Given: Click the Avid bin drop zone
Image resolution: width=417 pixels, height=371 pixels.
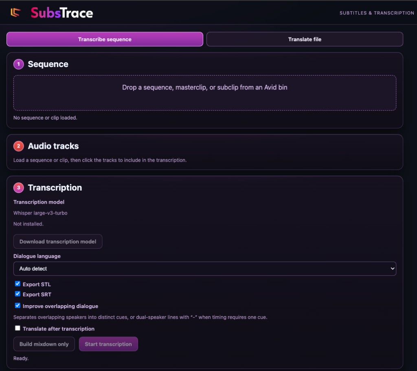Looking at the screenshot, I should [x=205, y=93].
